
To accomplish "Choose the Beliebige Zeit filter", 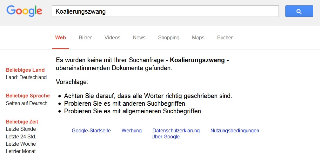I will tap(22, 122).
